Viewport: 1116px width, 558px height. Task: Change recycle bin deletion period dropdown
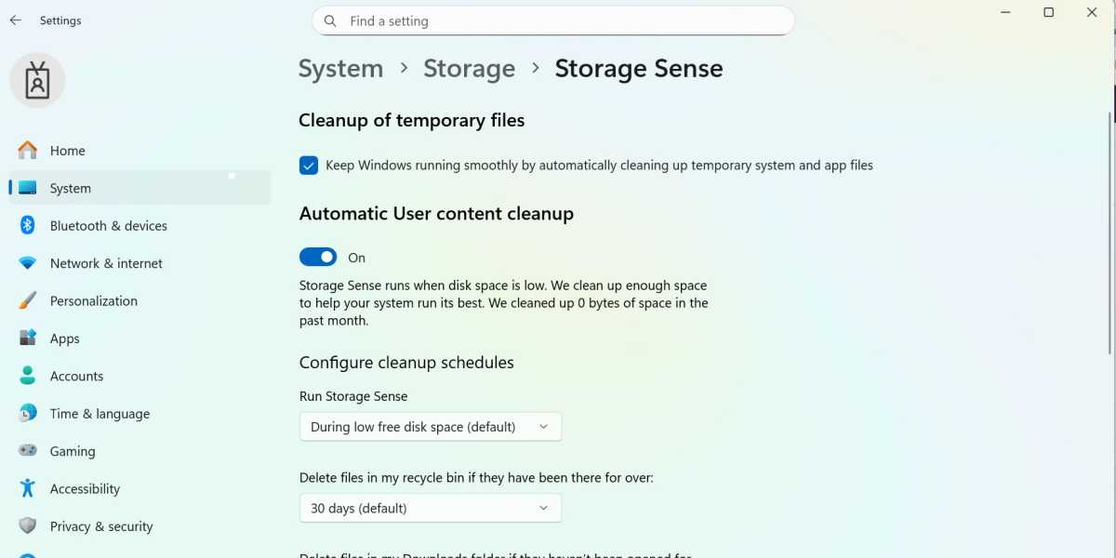(430, 508)
